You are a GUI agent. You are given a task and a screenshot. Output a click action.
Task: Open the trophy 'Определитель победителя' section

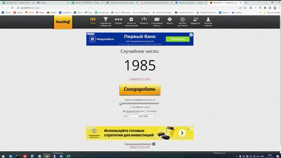click(x=105, y=22)
